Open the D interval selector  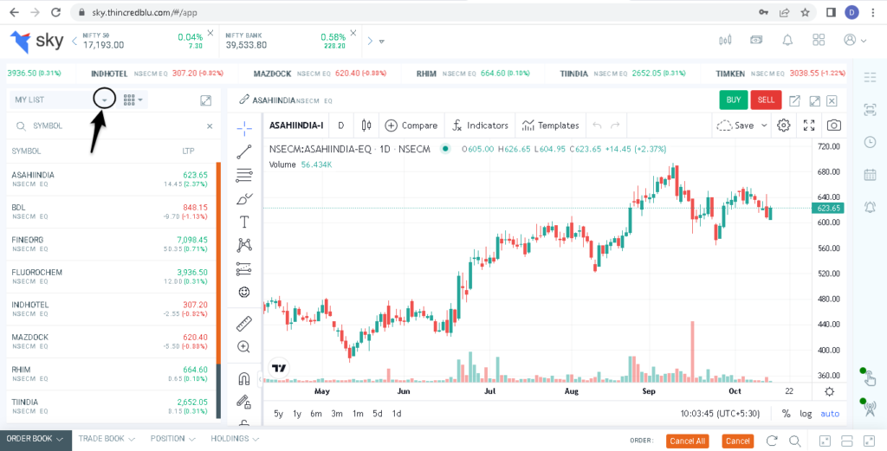[x=341, y=126]
